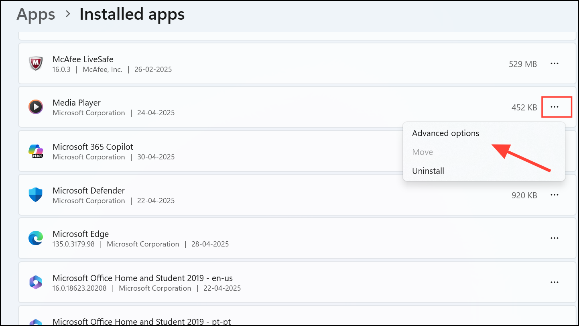Click the 529 MB size value

[523, 64]
